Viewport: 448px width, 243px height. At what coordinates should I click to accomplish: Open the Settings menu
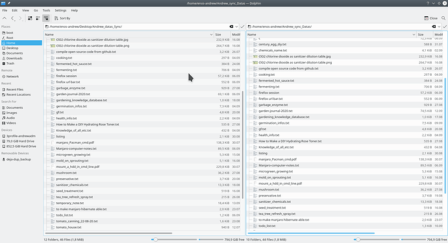[60, 10]
